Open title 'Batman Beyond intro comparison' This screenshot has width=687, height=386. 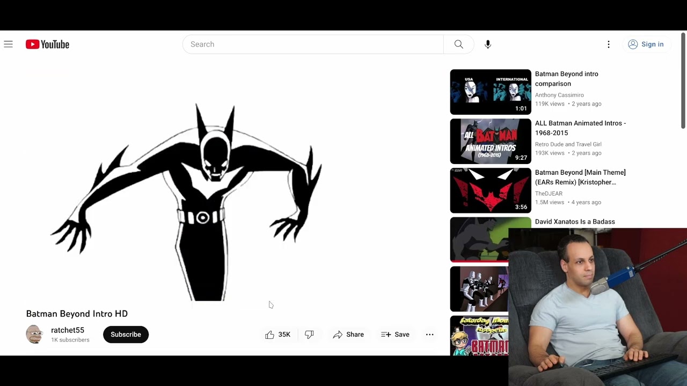[x=566, y=79]
